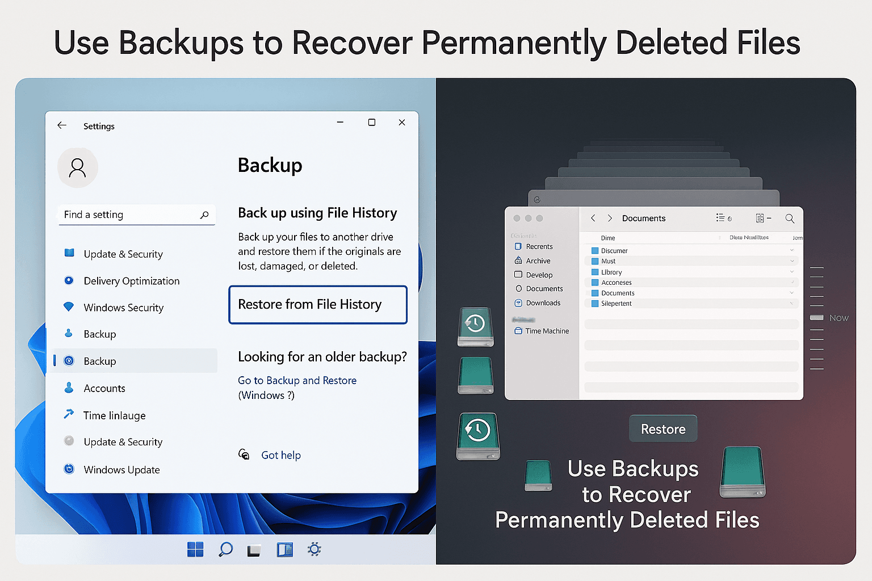Screen dimensions: 872x581
Task: Open the Got help link
Action: (x=280, y=455)
